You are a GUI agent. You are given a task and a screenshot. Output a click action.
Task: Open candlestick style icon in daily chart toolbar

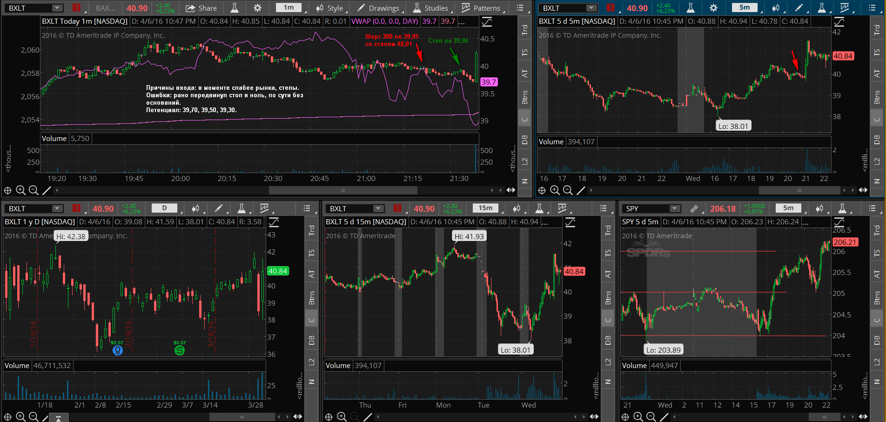point(195,208)
